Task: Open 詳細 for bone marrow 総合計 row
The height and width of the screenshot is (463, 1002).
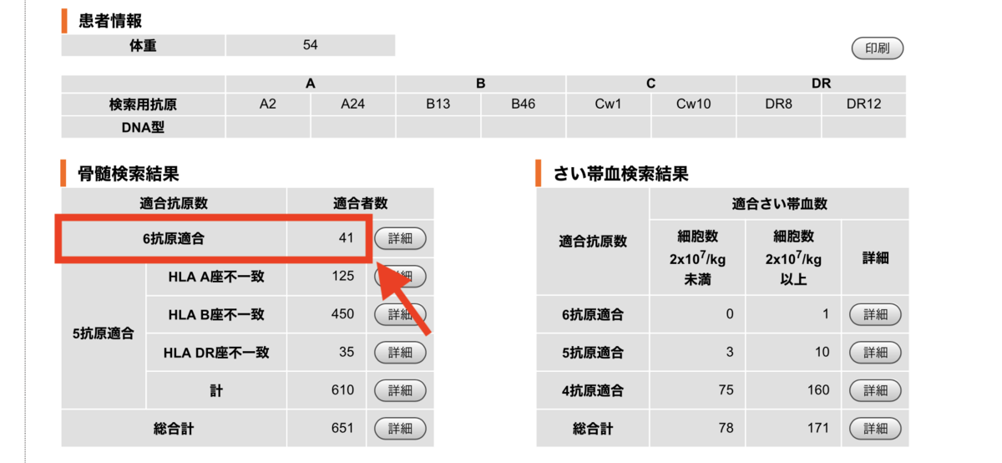Action: pos(400,429)
